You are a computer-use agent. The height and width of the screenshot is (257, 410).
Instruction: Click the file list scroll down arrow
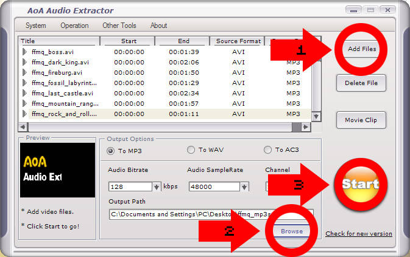click(316, 116)
